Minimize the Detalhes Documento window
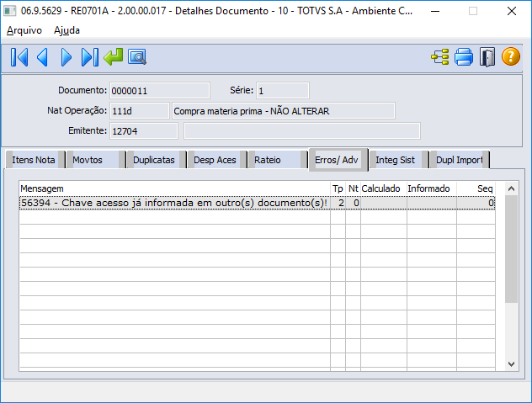This screenshot has height=403, width=532. tap(435, 11)
